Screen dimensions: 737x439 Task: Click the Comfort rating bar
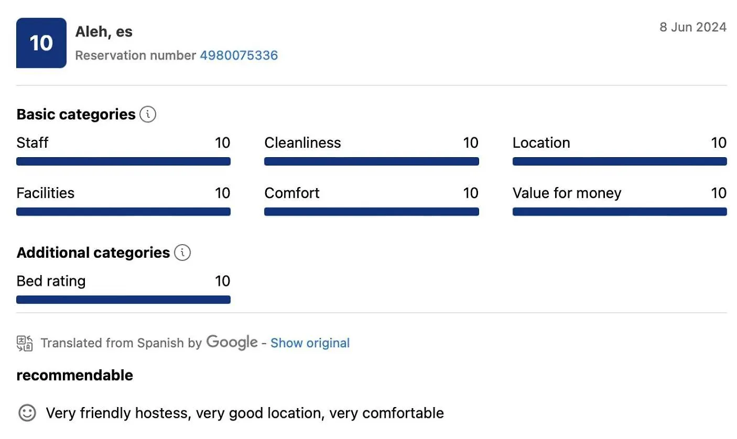pos(372,212)
